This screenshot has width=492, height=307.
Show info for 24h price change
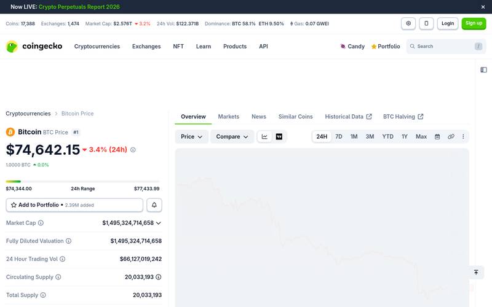[133, 150]
